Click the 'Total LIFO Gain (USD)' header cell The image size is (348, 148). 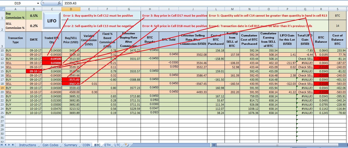(305, 40)
